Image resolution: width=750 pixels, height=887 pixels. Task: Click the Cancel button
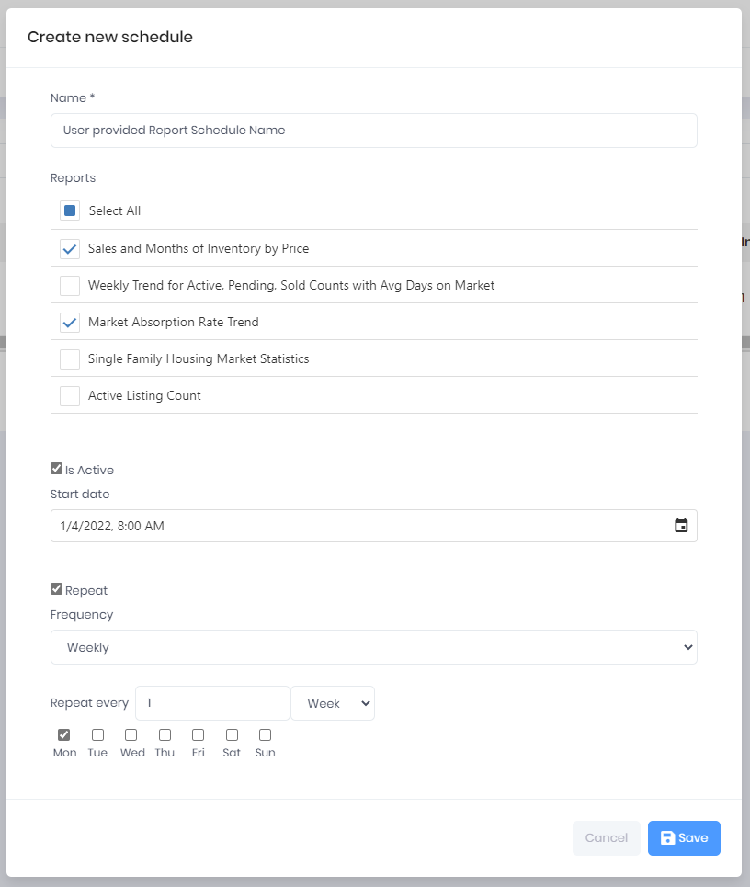pos(606,837)
